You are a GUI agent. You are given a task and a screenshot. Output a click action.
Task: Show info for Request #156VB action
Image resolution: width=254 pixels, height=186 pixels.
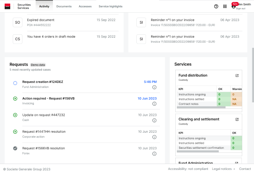[x=155, y=104]
